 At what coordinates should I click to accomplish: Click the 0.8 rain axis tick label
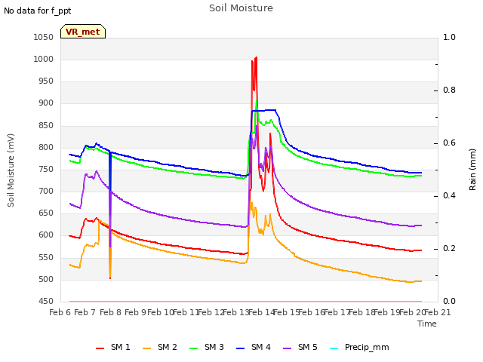pos(449,90)
